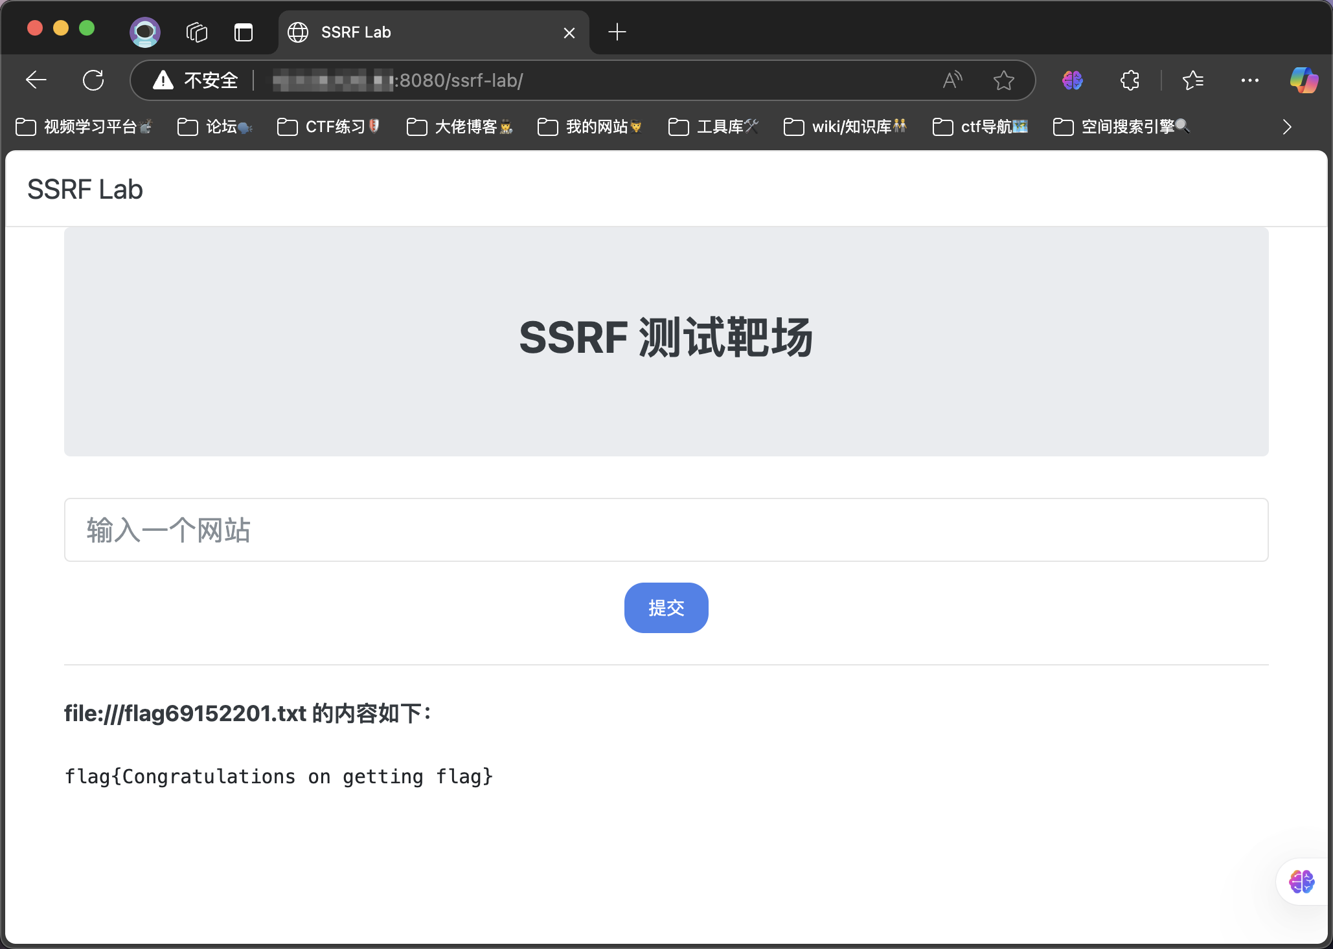Screen dimensions: 1333x949
Task: Click the 提交 submit button
Action: 666,608
